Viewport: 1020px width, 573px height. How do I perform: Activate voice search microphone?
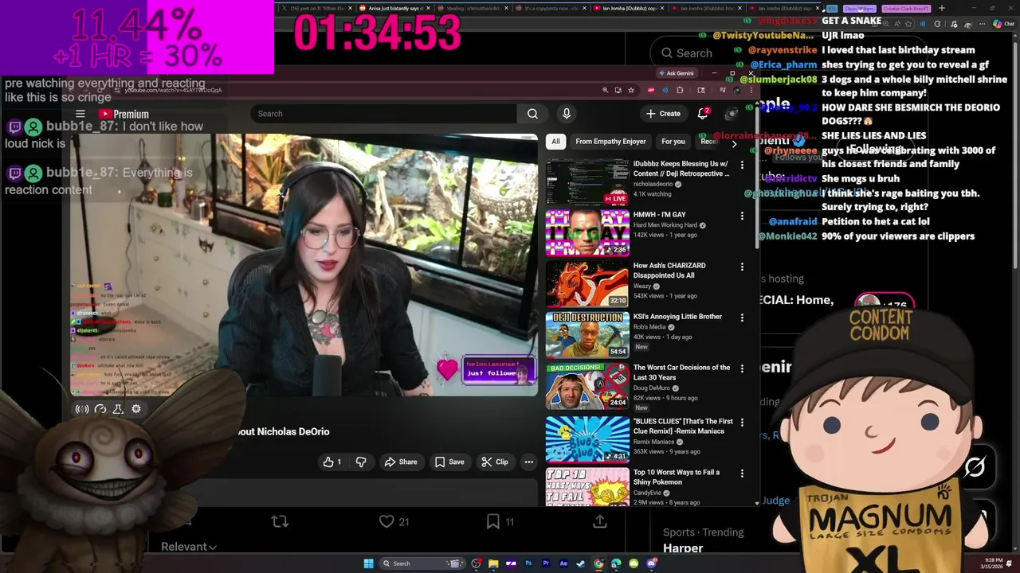tap(567, 114)
